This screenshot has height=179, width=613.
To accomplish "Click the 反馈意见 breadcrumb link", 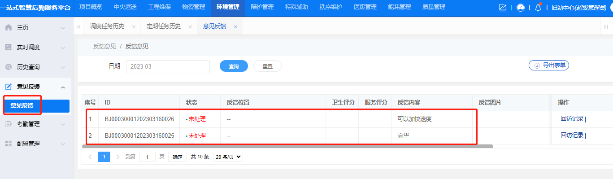I will [104, 46].
